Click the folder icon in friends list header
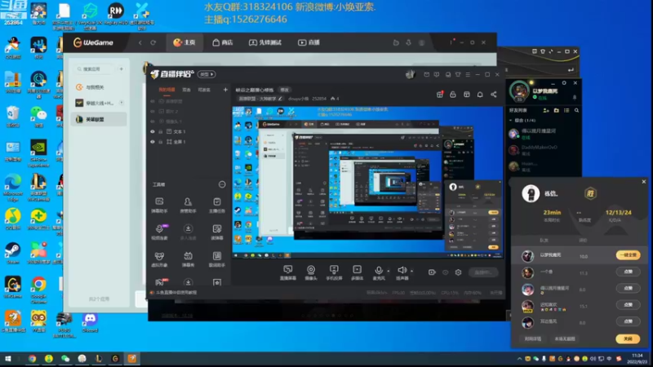This screenshot has height=367, width=653. [x=557, y=110]
